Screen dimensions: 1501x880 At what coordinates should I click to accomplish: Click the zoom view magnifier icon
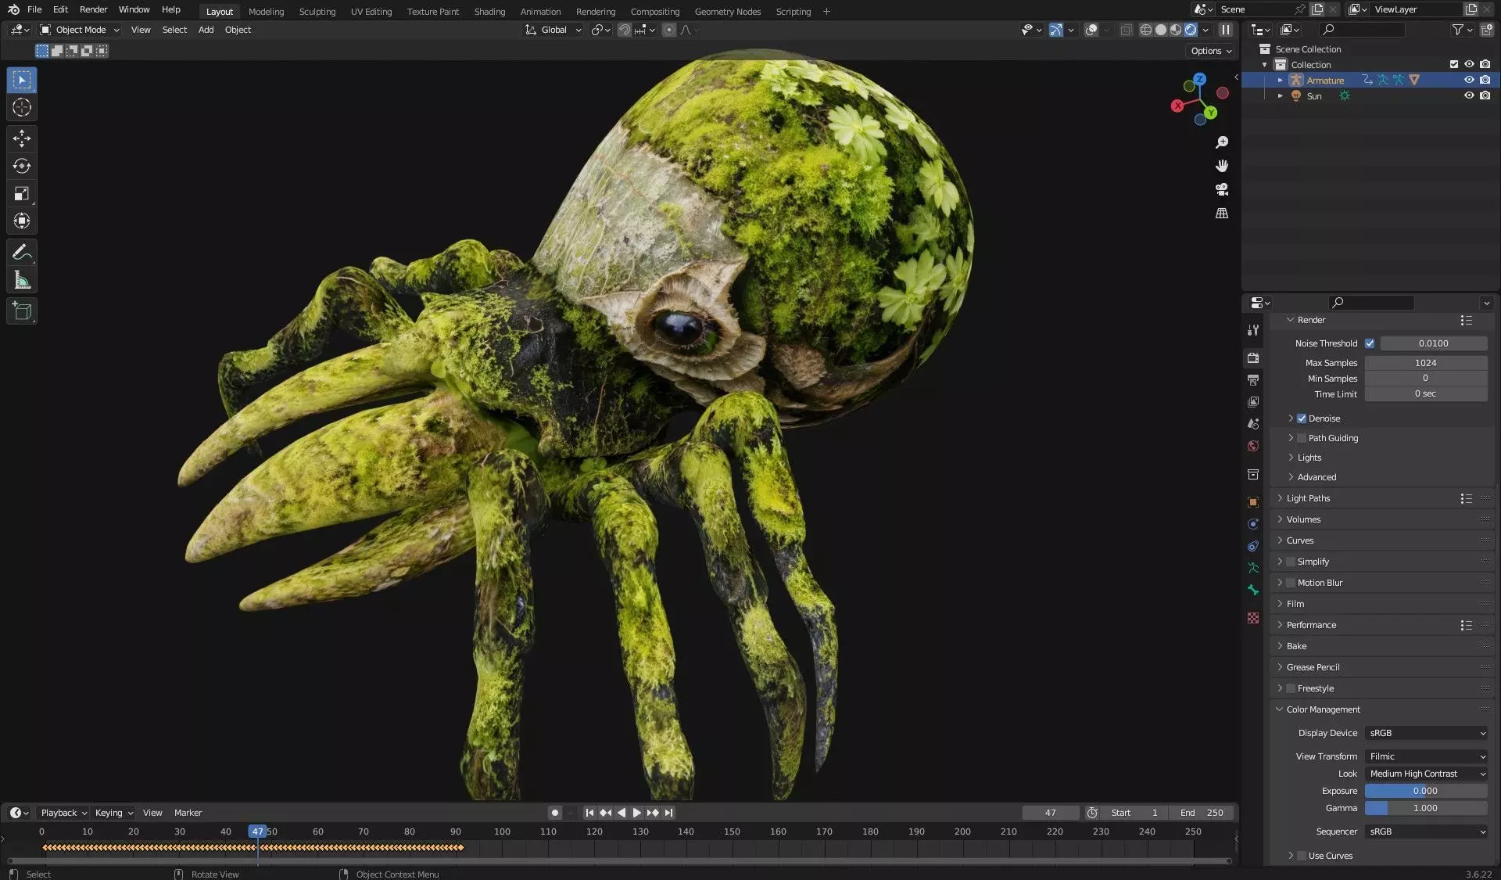[1222, 142]
